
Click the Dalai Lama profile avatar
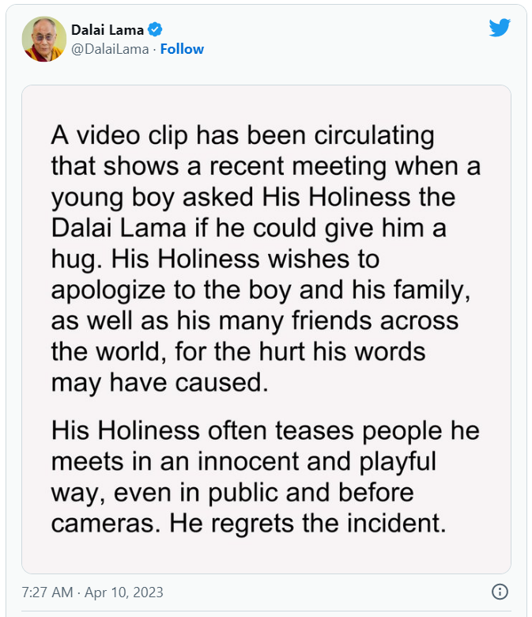[x=44, y=39]
